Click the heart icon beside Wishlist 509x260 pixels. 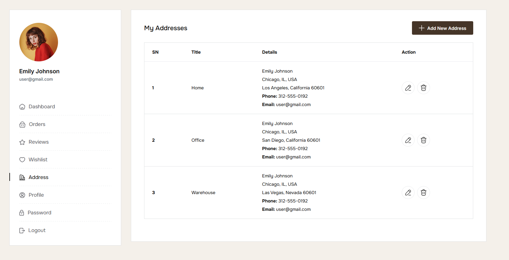pos(22,160)
